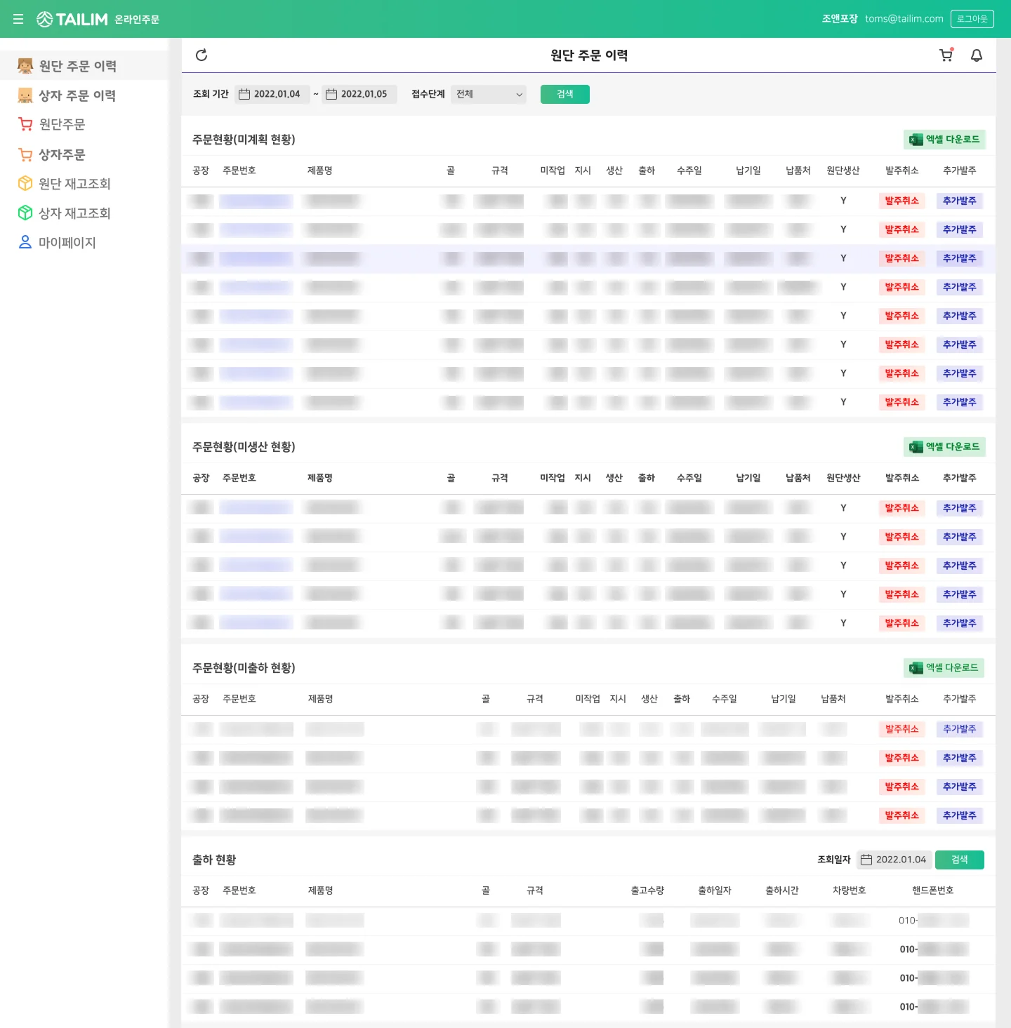
Task: Click the calendar icon in 조회일자 field
Action: pos(866,860)
